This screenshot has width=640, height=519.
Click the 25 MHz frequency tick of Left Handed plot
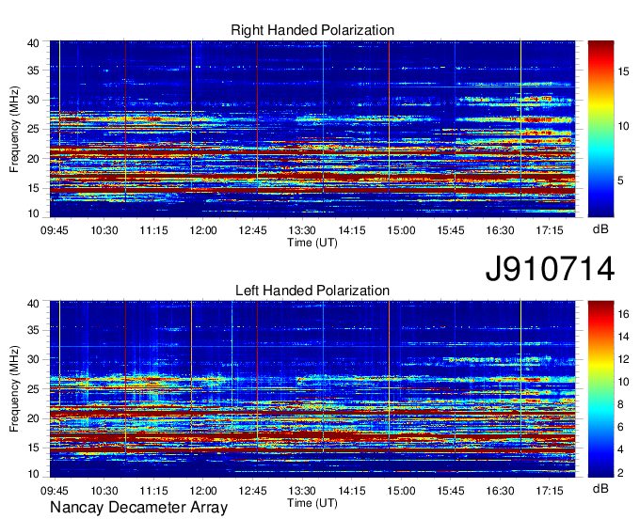(33, 389)
